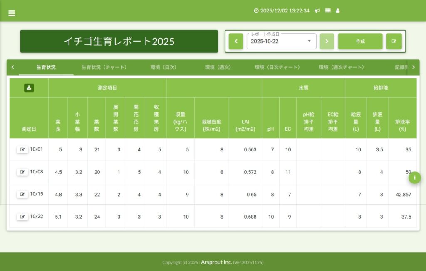Open the floating three-dot action button
The width and height of the screenshot is (426, 271).
[414, 178]
